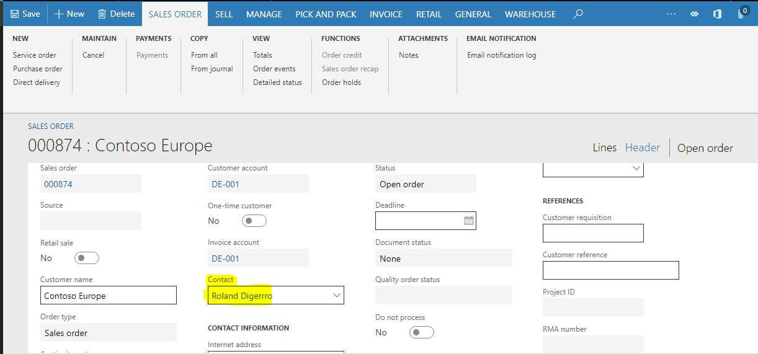This screenshot has height=354, width=758.
Task: Open Invoice account DE-001 link
Action: [225, 259]
